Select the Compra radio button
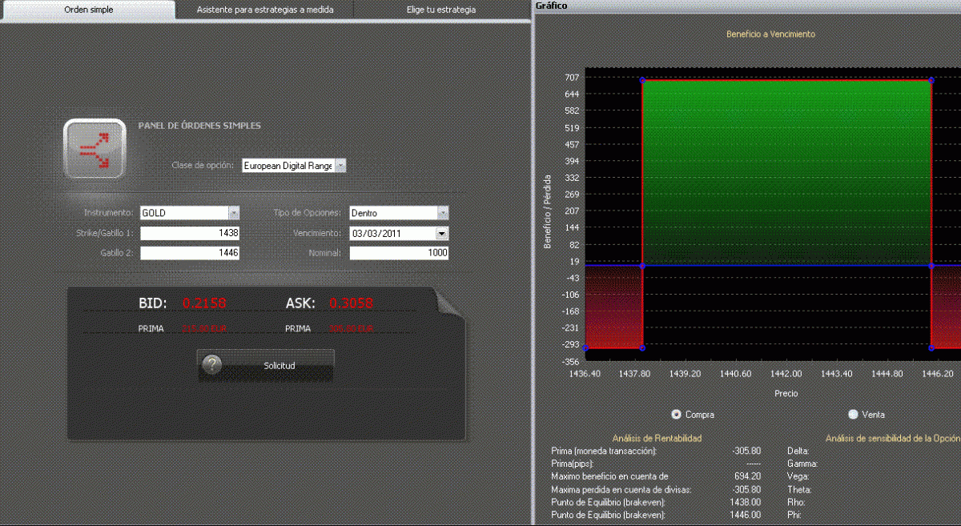This screenshot has width=961, height=526. (677, 414)
